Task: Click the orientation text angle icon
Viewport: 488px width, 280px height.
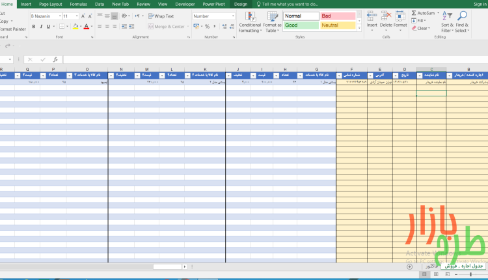Action: tap(124, 16)
